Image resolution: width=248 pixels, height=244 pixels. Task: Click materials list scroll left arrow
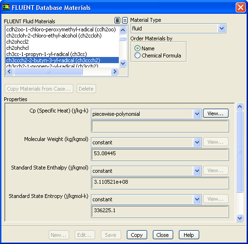coord(9,72)
